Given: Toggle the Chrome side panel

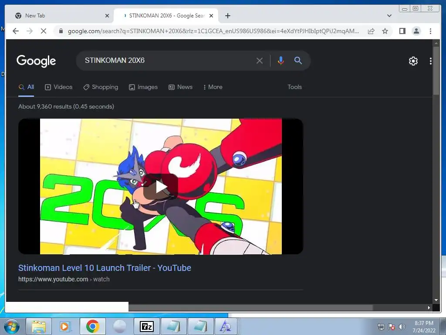Looking at the screenshot, I should pos(402,31).
